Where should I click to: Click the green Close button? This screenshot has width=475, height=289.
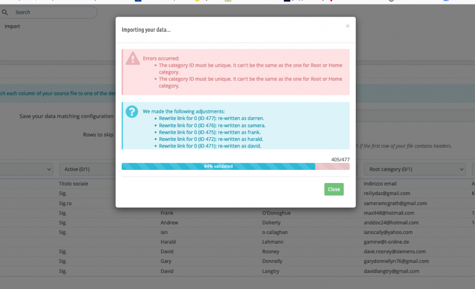pyautogui.click(x=334, y=189)
